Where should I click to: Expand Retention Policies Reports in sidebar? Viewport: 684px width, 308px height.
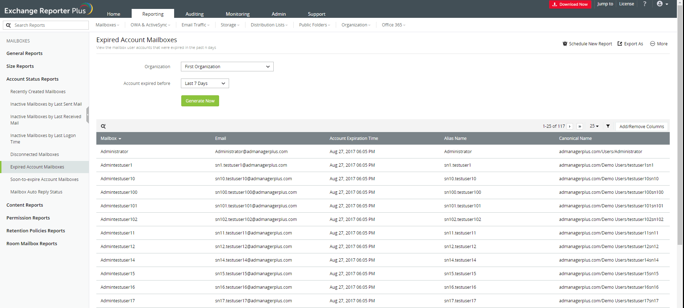[36, 231]
